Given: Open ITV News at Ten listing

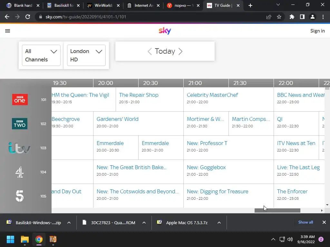Looking at the screenshot, I should 296,143.
